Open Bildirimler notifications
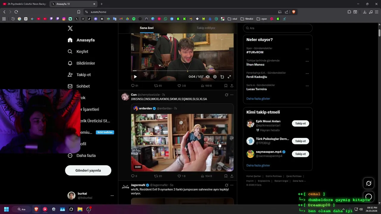The width and height of the screenshot is (381, 214). coord(81,63)
